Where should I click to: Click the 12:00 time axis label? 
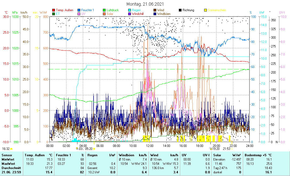(x=150, y=146)
